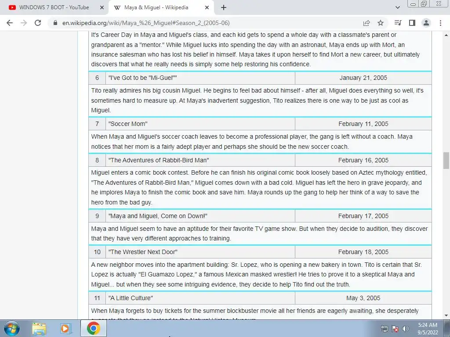Click the Show desktop strip after the clock
450x337 pixels.
446,328
